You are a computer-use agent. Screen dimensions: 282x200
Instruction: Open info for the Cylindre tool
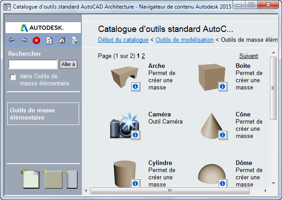[x=135, y=183]
